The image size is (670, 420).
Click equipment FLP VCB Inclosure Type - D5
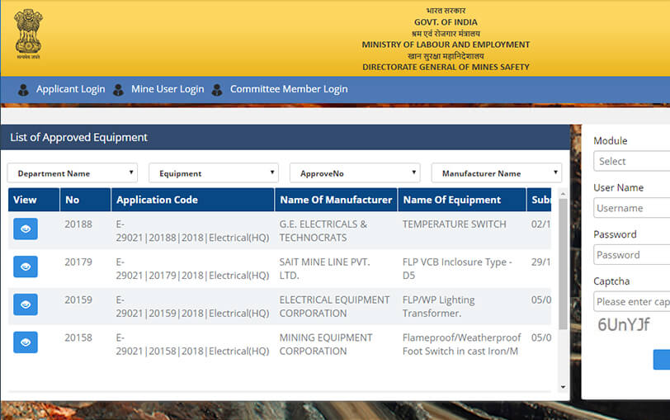(457, 269)
